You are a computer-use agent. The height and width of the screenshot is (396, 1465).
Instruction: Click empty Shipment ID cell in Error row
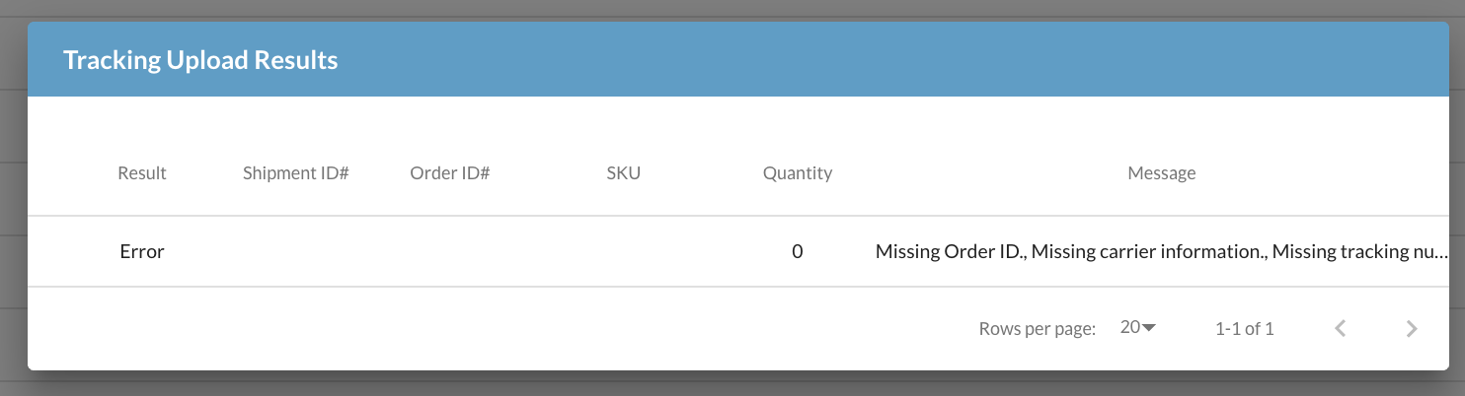tap(296, 251)
